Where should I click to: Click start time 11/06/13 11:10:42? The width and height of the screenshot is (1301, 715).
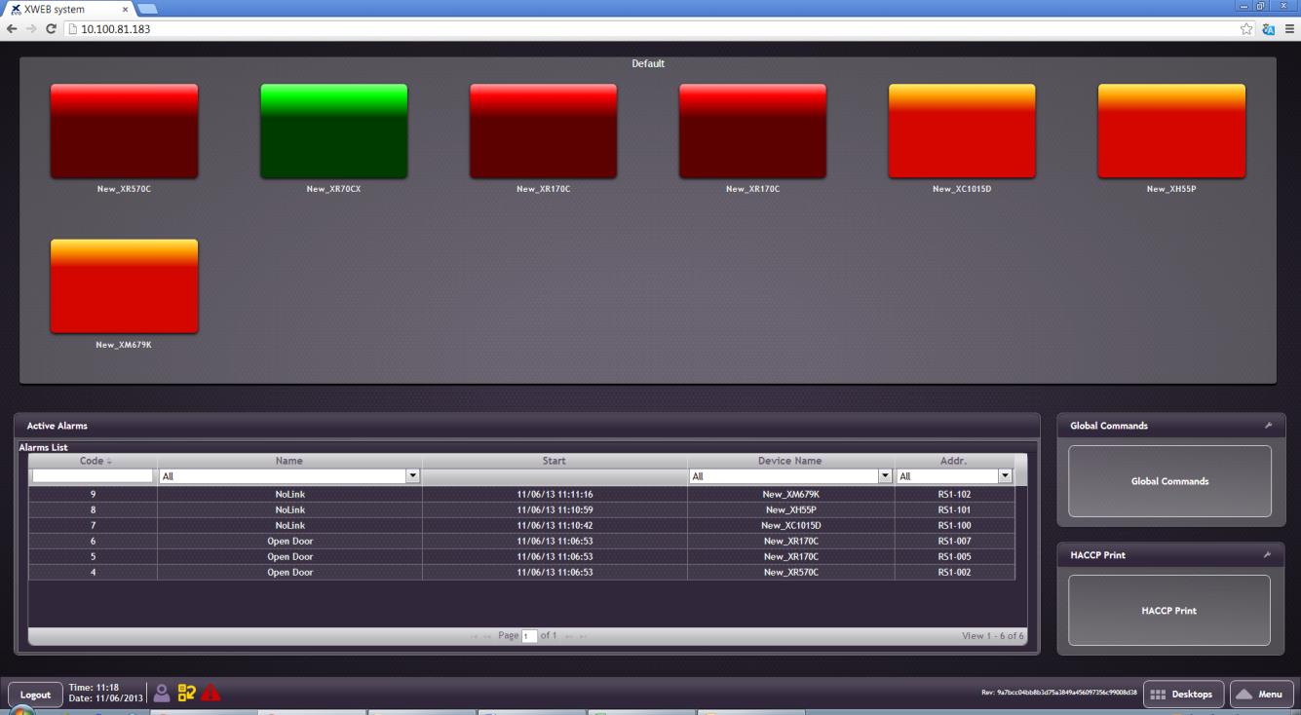[555, 525]
